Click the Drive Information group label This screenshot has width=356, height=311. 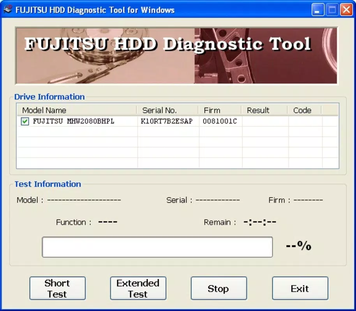[x=49, y=97]
